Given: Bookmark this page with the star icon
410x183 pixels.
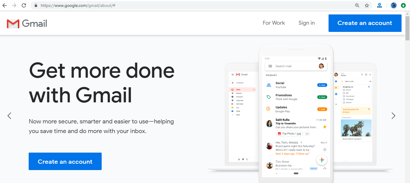Looking at the screenshot, I should pyautogui.click(x=367, y=5).
